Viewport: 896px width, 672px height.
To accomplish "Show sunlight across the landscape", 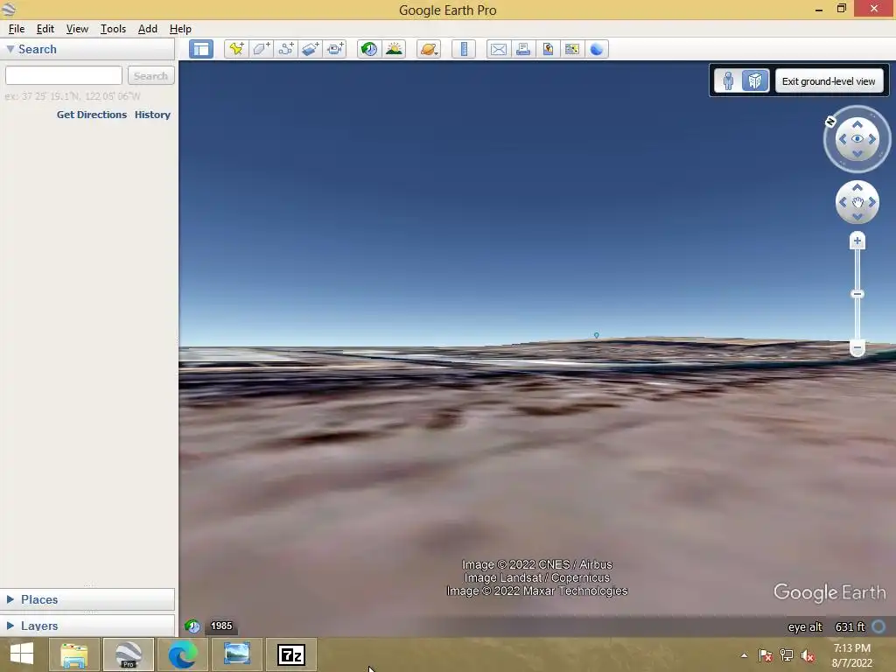I will pyautogui.click(x=394, y=49).
